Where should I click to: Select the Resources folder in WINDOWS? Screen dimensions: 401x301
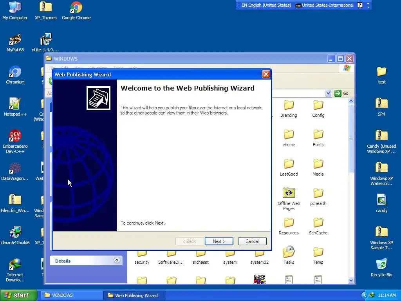(289, 227)
